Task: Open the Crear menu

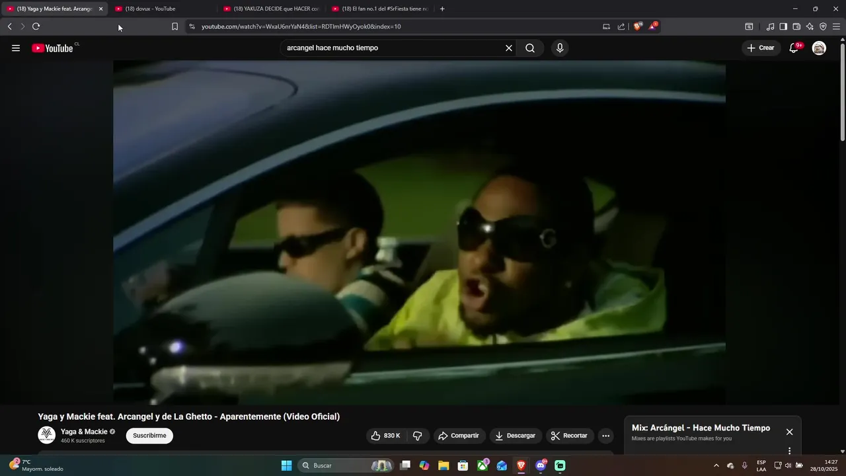Action: (761, 48)
